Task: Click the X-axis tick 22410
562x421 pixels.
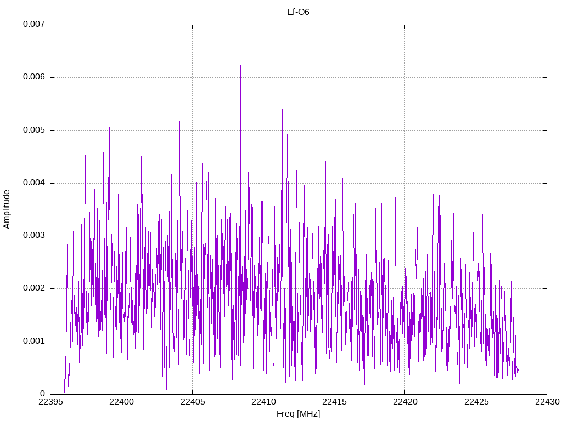Action: [263, 402]
